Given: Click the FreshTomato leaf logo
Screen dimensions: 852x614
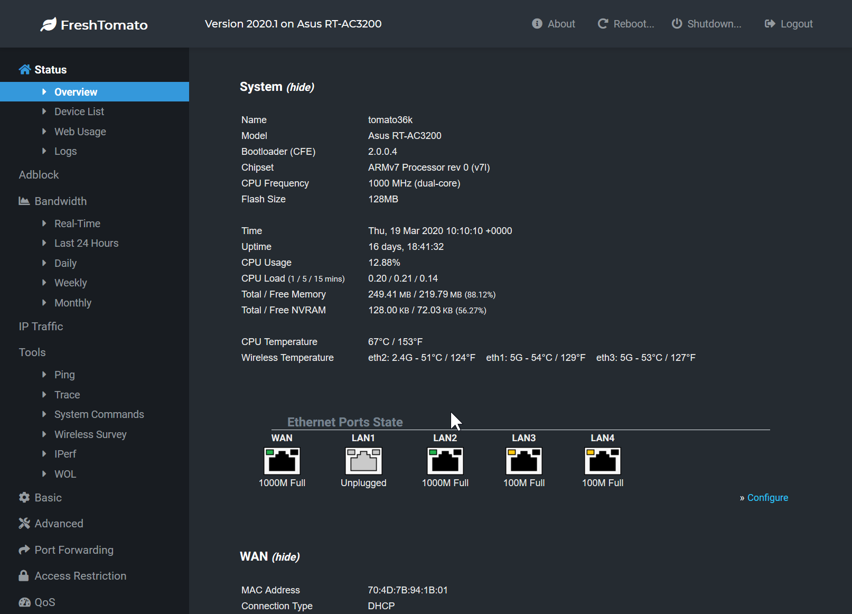Looking at the screenshot, I should pyautogui.click(x=49, y=23).
